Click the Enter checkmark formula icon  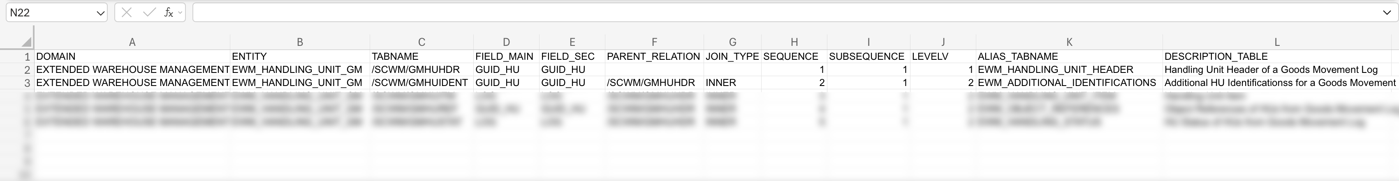pyautogui.click(x=149, y=12)
